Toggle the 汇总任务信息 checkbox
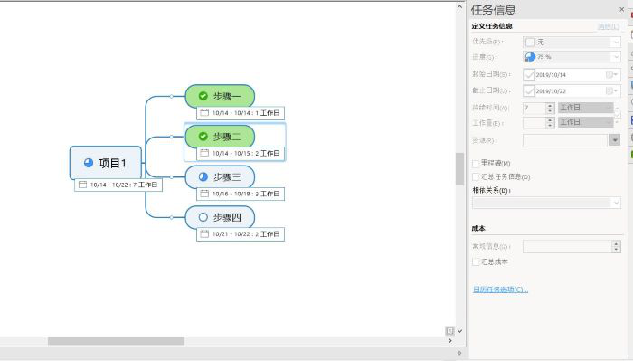633x361 pixels. tap(476, 176)
